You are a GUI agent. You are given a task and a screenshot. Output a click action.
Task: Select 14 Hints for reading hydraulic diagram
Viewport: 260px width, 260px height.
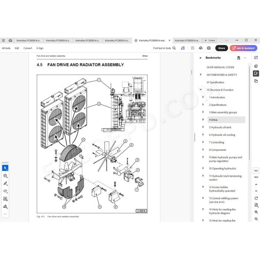coord(222,211)
